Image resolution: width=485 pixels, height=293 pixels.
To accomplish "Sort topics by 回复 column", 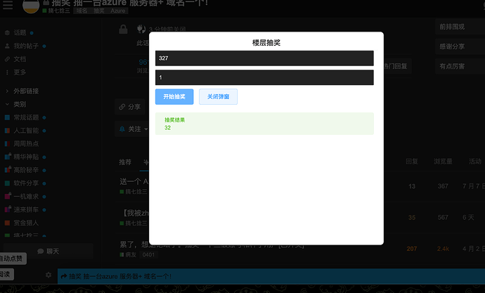I will [412, 162].
